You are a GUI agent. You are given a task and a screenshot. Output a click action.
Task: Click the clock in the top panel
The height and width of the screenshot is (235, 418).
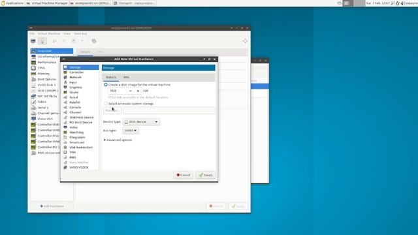[x=378, y=3]
